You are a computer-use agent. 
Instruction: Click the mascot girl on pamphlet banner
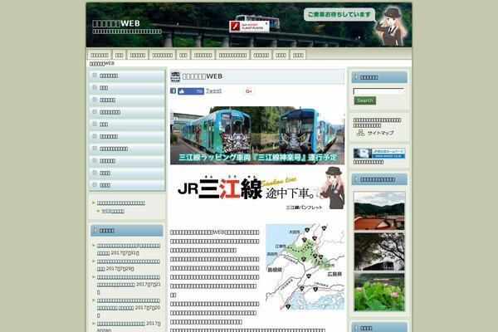(x=332, y=188)
